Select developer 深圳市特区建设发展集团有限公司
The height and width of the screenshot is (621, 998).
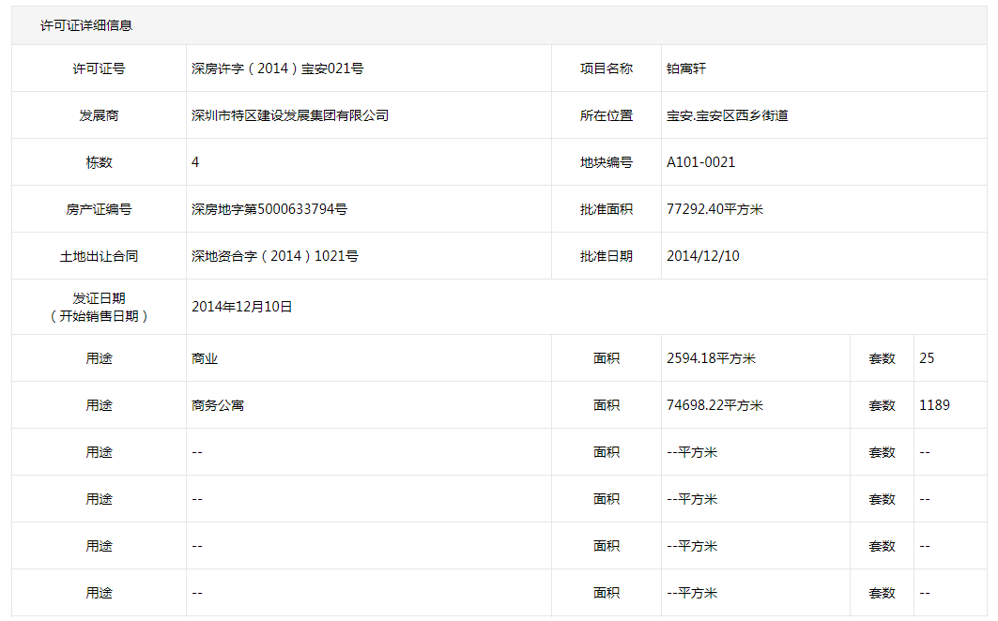(290, 115)
